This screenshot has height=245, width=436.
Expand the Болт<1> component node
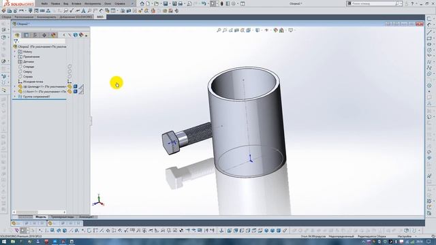pos(15,92)
